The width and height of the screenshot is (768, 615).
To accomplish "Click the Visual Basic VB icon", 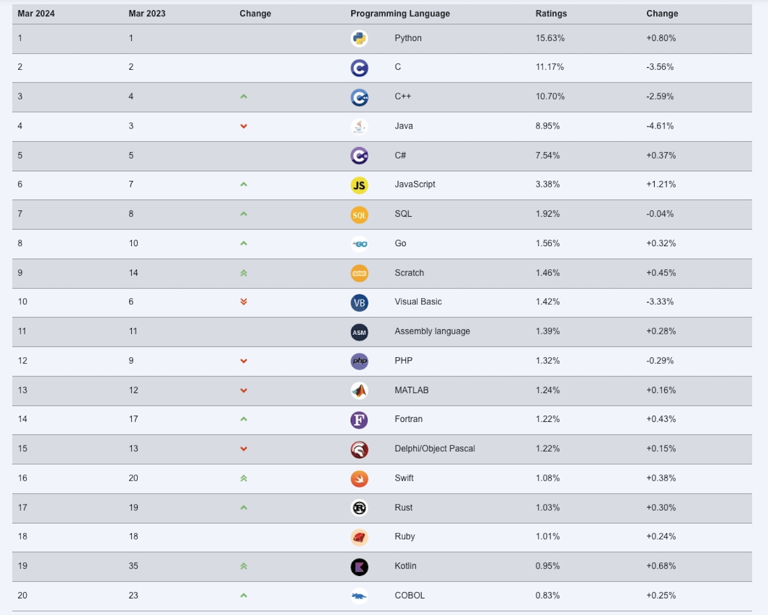I will pos(359,302).
